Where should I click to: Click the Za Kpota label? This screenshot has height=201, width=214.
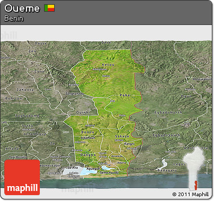[x=25, y=90]
